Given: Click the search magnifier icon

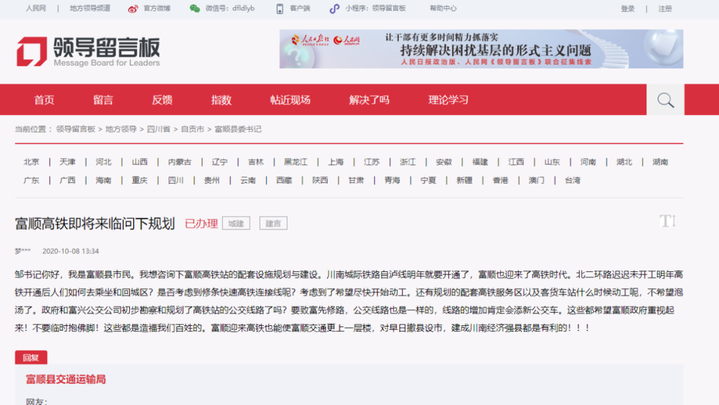Looking at the screenshot, I should [665, 100].
